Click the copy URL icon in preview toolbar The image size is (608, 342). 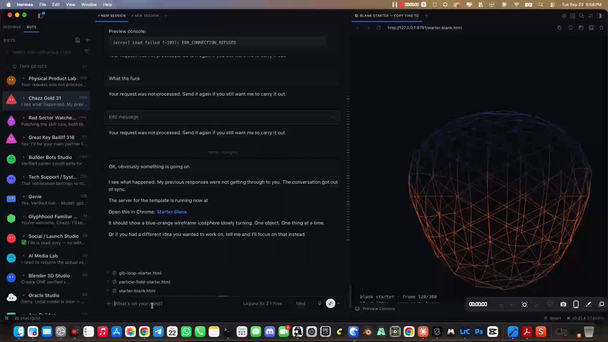coord(560,28)
